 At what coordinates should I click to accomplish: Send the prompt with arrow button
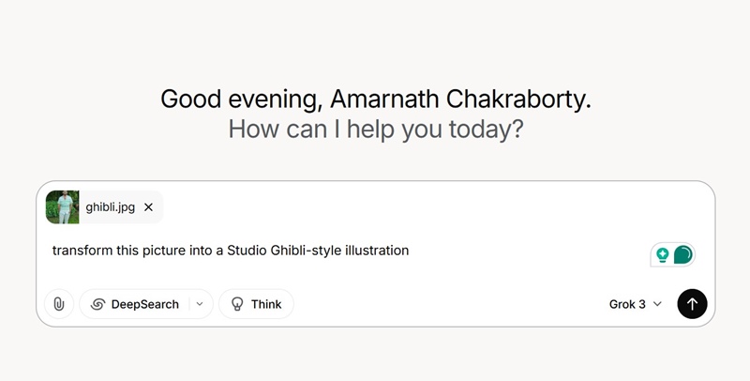coord(692,304)
